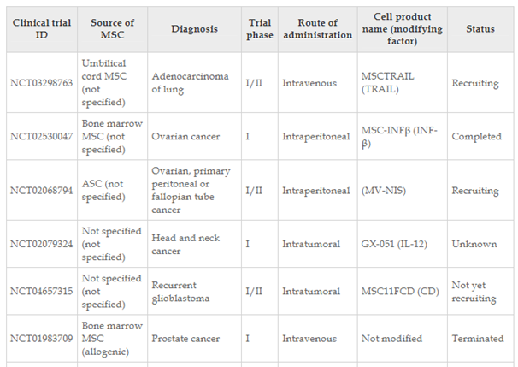Open trial ID NCT04657315

tap(41, 291)
